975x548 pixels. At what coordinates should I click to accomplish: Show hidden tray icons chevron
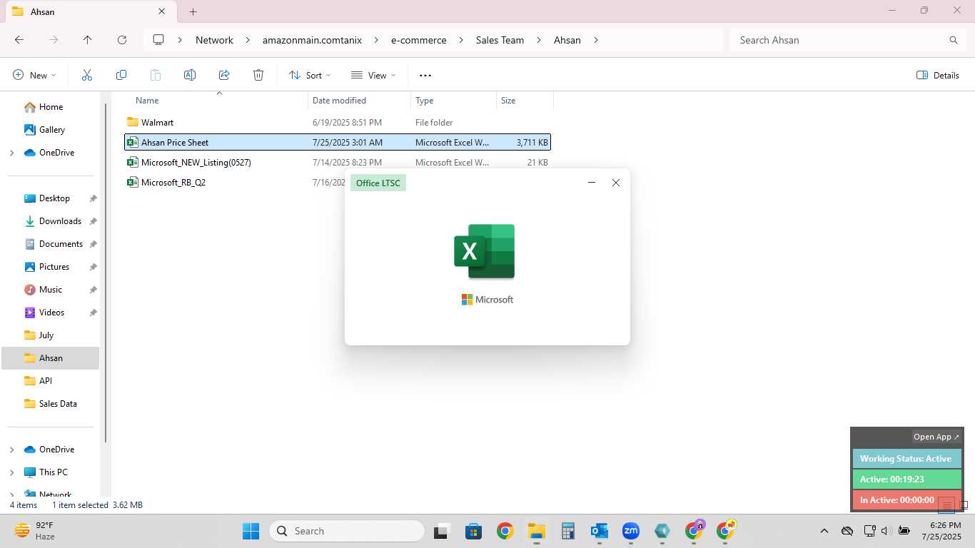[x=824, y=531]
